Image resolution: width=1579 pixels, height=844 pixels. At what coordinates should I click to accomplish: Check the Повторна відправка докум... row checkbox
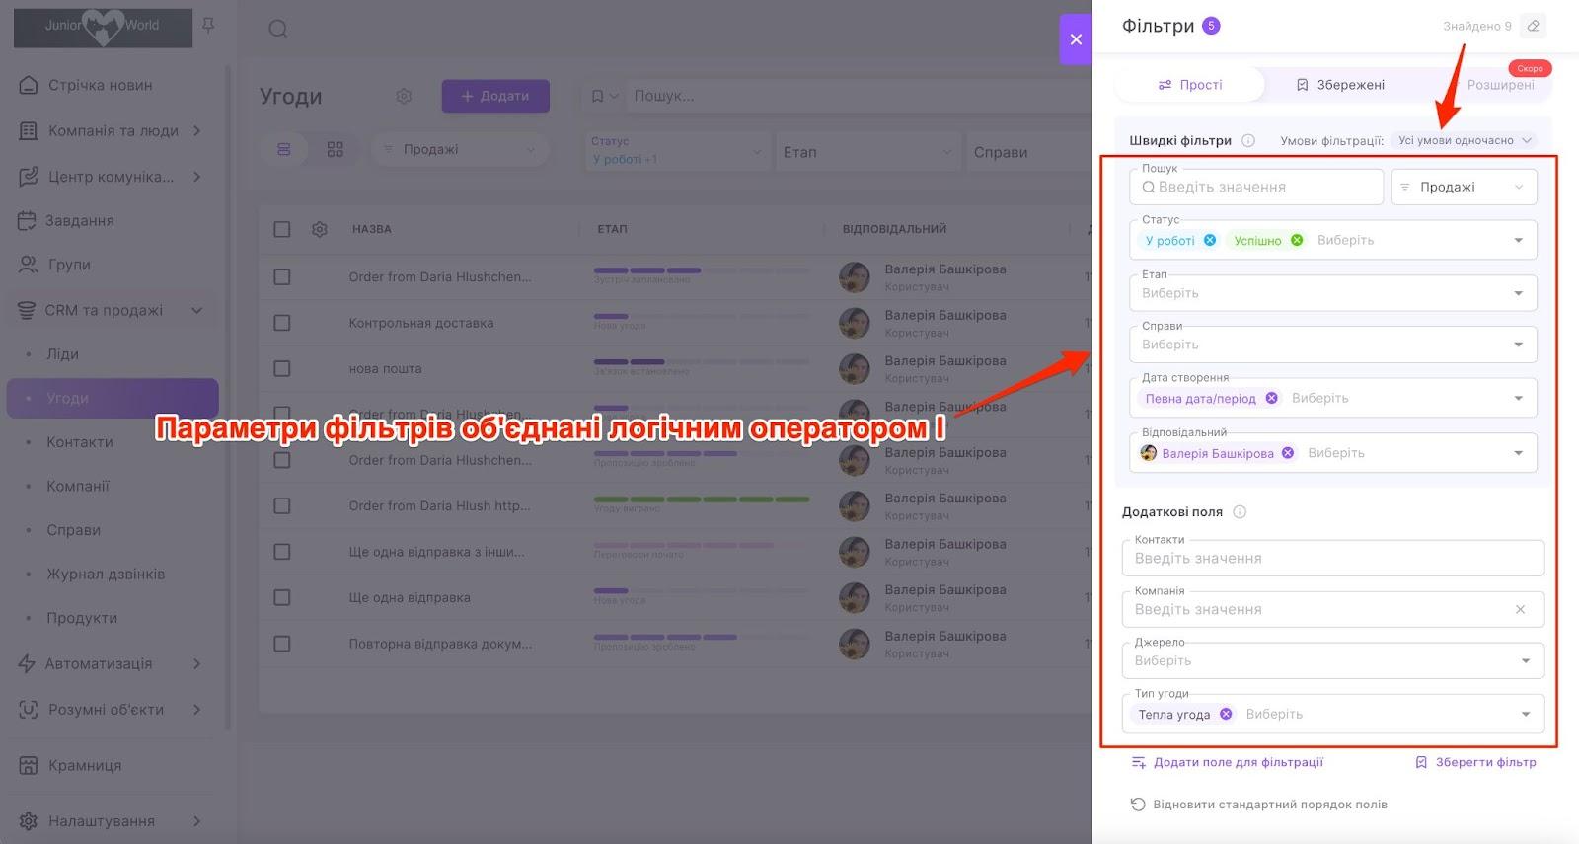pyautogui.click(x=282, y=644)
